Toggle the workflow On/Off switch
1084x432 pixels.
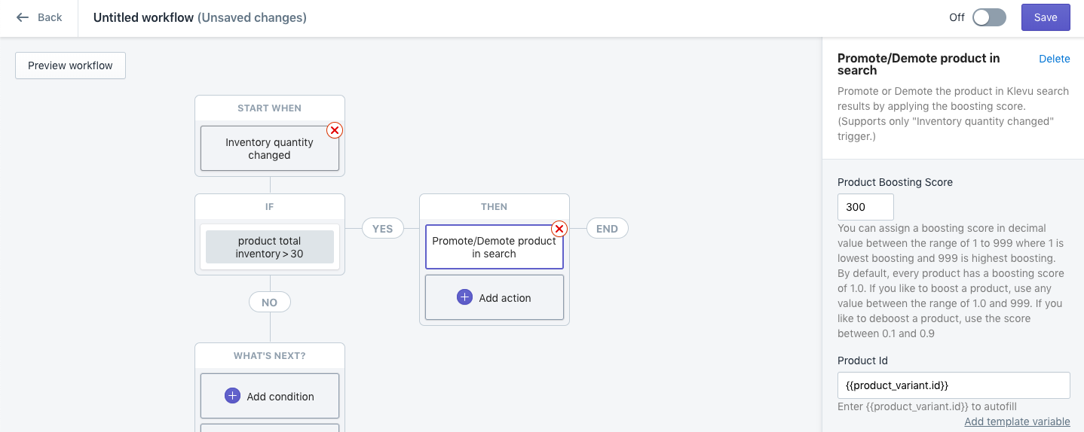(x=989, y=17)
